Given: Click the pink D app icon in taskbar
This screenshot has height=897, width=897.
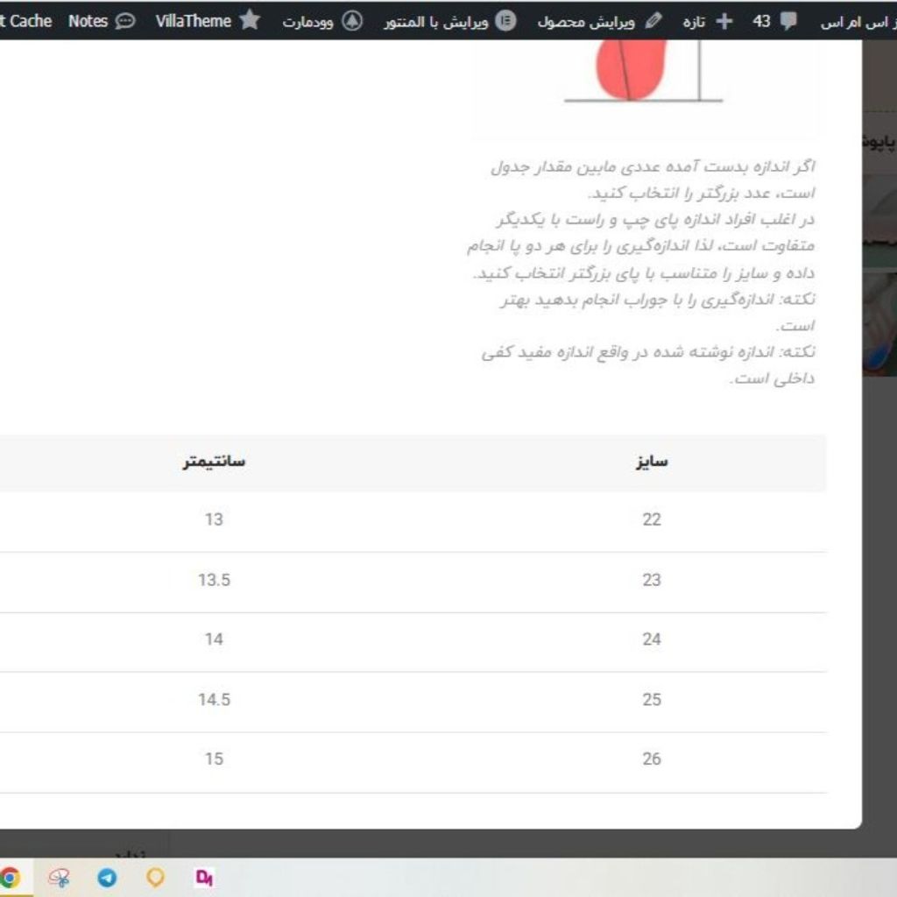Looking at the screenshot, I should point(204,878).
